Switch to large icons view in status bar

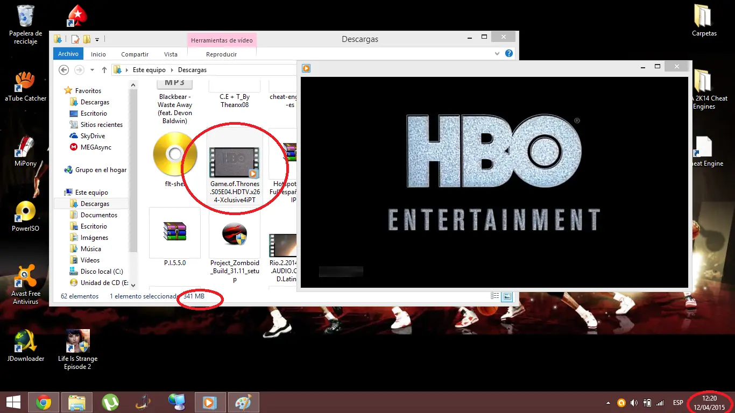[507, 296]
